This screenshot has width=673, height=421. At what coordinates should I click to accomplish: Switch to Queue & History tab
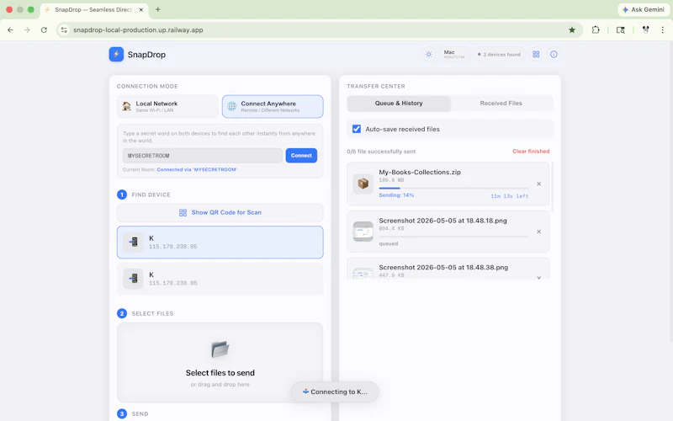(399, 103)
